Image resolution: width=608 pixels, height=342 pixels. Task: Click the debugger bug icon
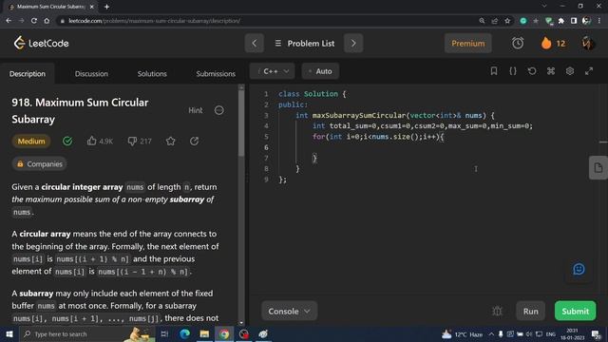[x=497, y=311]
